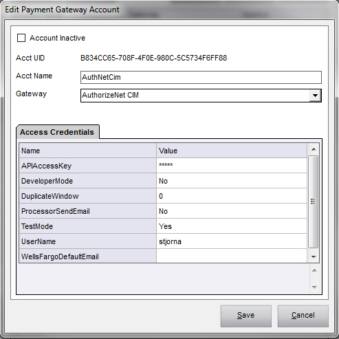This screenshot has width=339, height=339.
Task: Select the DeveloperMode value cell showing No
Action: pos(232,181)
